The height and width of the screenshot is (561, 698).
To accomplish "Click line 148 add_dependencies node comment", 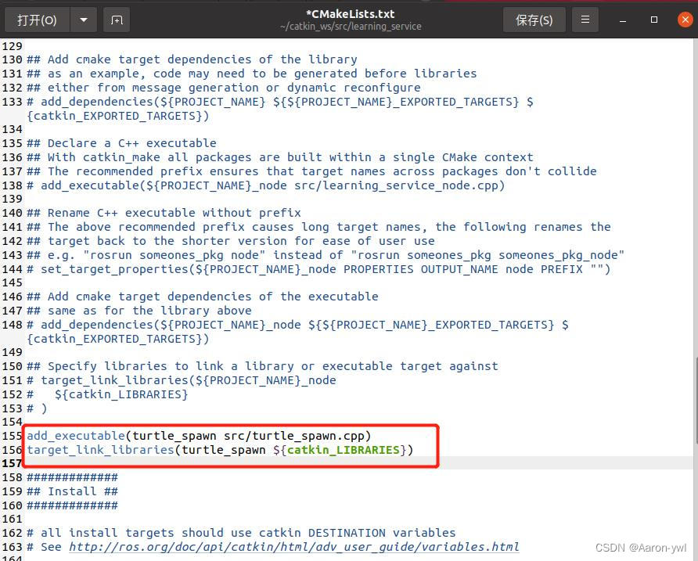I will [297, 332].
